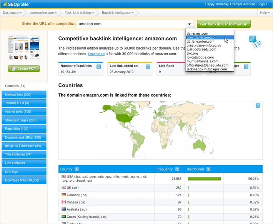
Task: Expand the Dashboard breadcrumb menu
Action: 12,13
